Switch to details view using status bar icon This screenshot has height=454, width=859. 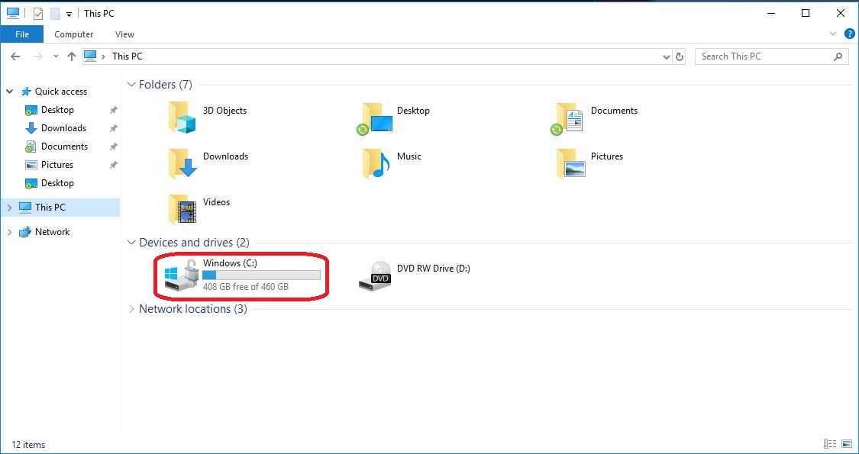pyautogui.click(x=829, y=443)
